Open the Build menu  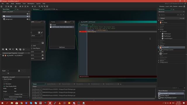12,3
